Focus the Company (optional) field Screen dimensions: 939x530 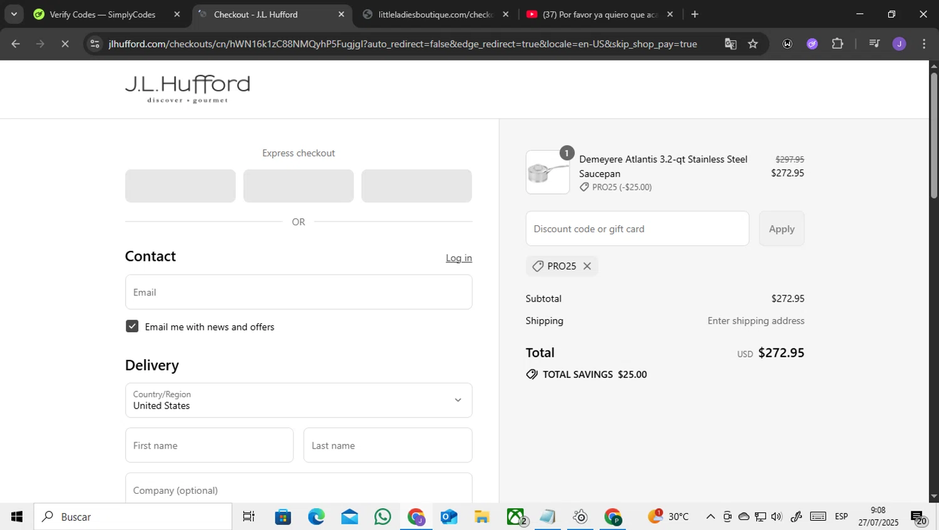point(299,489)
